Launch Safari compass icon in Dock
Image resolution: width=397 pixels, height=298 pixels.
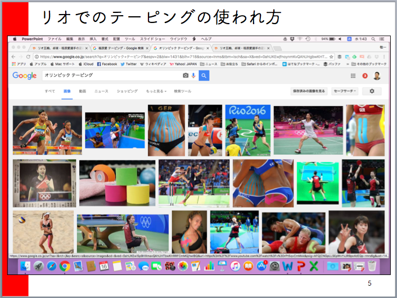pyautogui.click(x=52, y=267)
